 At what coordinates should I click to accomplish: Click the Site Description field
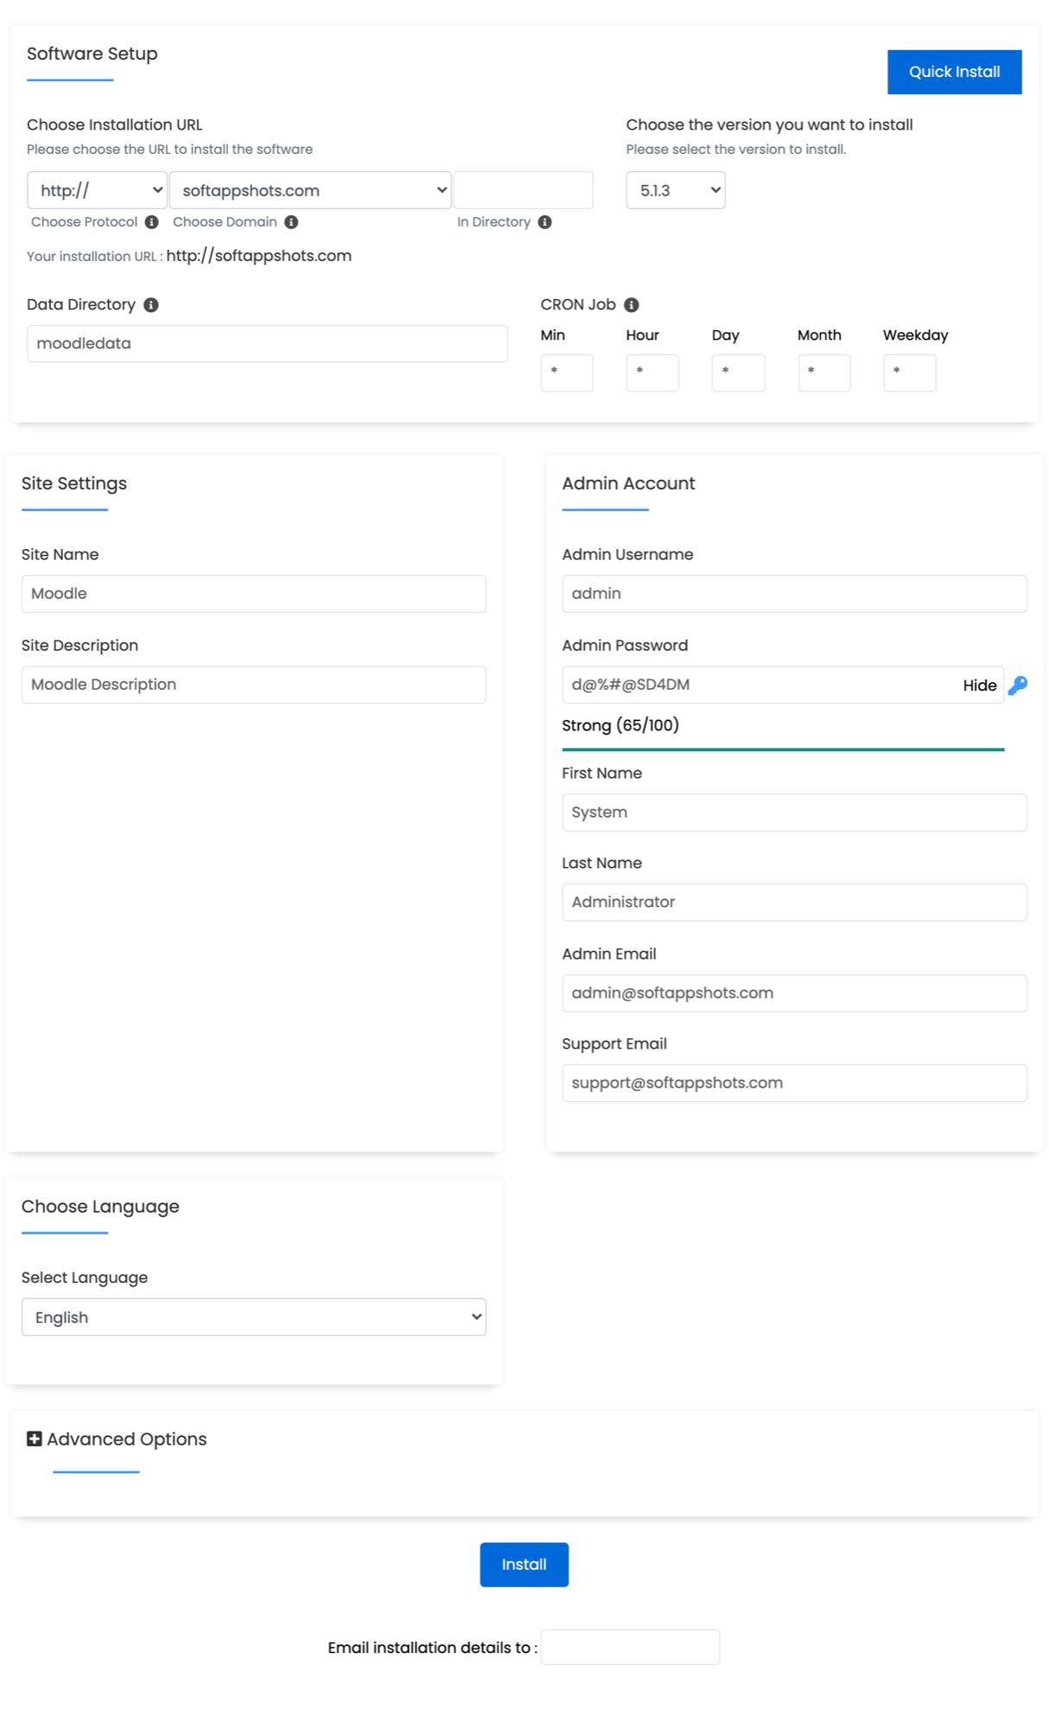tap(254, 685)
